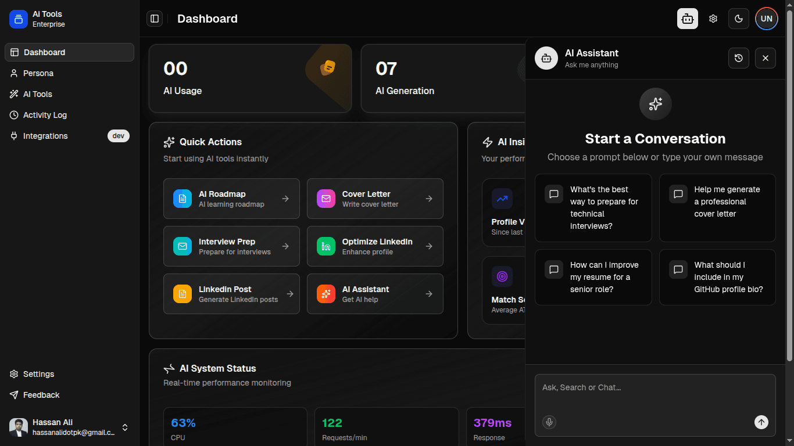Screen dimensions: 794x446
Task: Open the Persona sidebar item
Action: click(x=69, y=73)
